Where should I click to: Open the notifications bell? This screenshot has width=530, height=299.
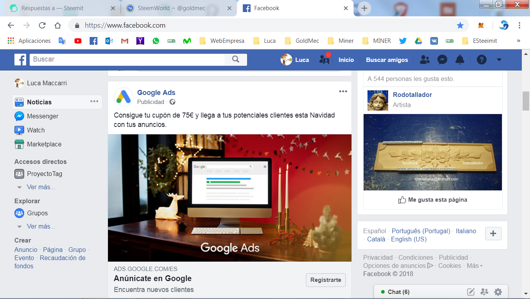coord(460,60)
